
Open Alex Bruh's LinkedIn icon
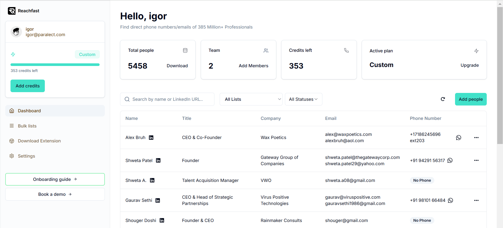pos(151,138)
